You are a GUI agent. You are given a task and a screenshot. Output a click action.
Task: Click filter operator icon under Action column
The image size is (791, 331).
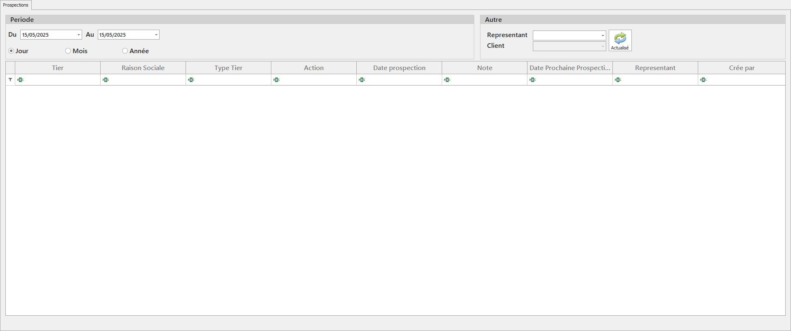[x=276, y=80]
